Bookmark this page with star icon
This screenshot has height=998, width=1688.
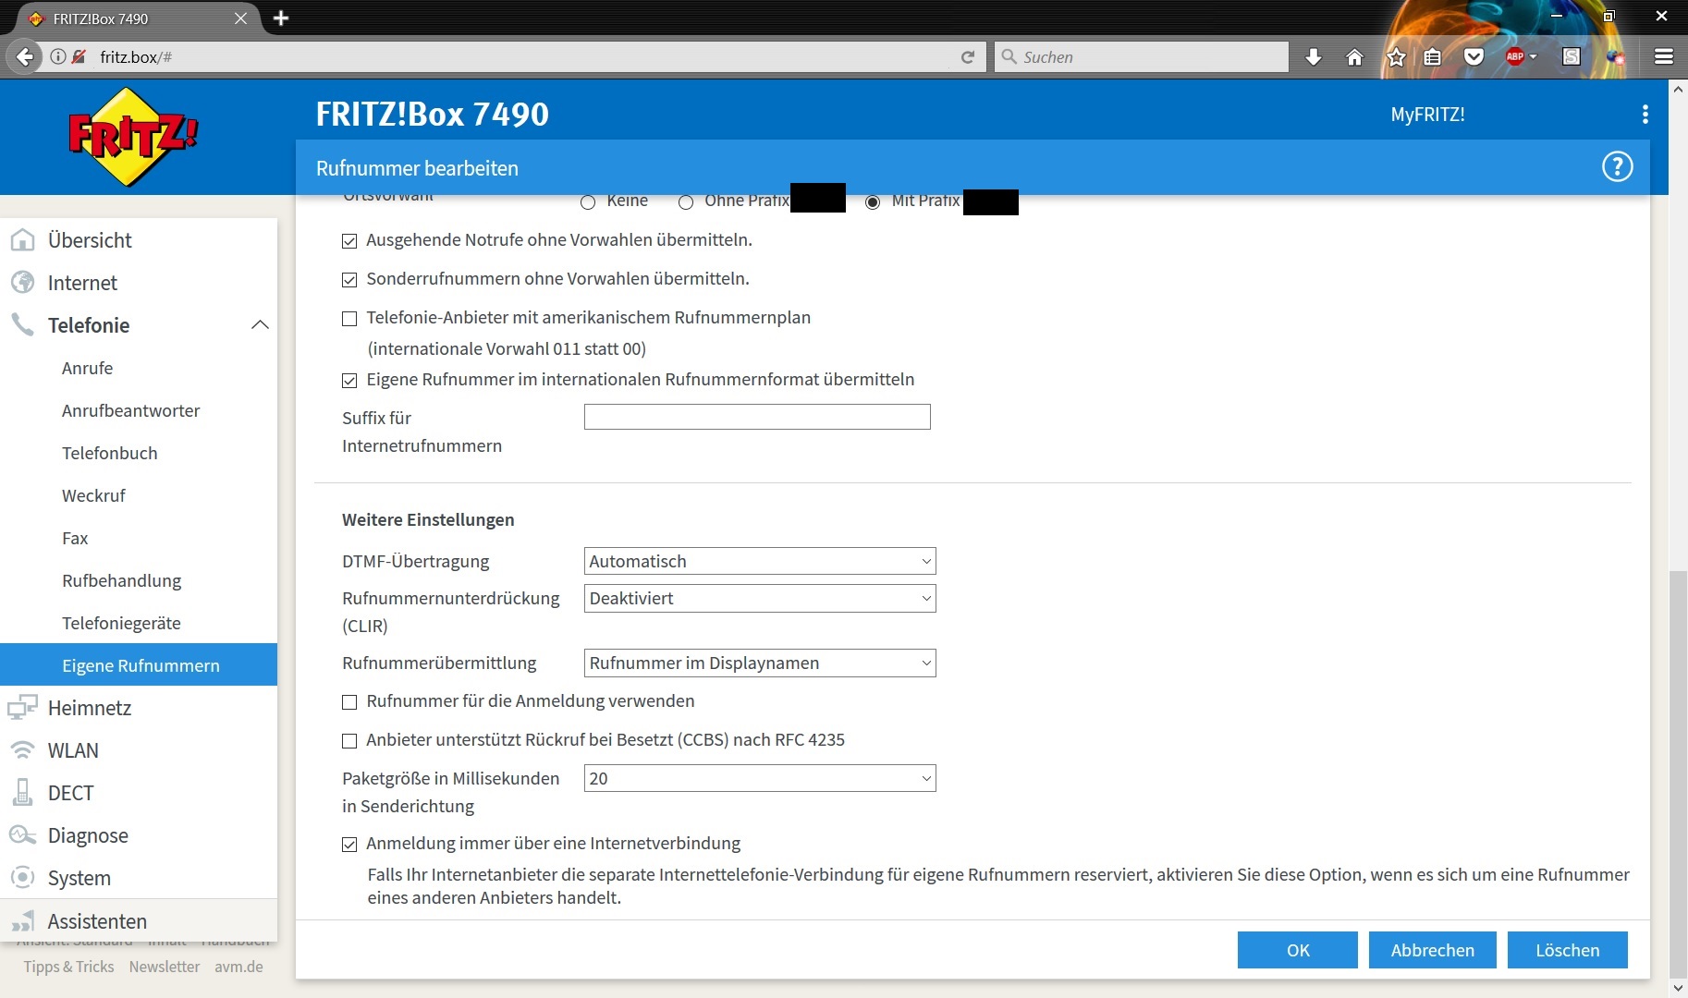(x=1396, y=57)
